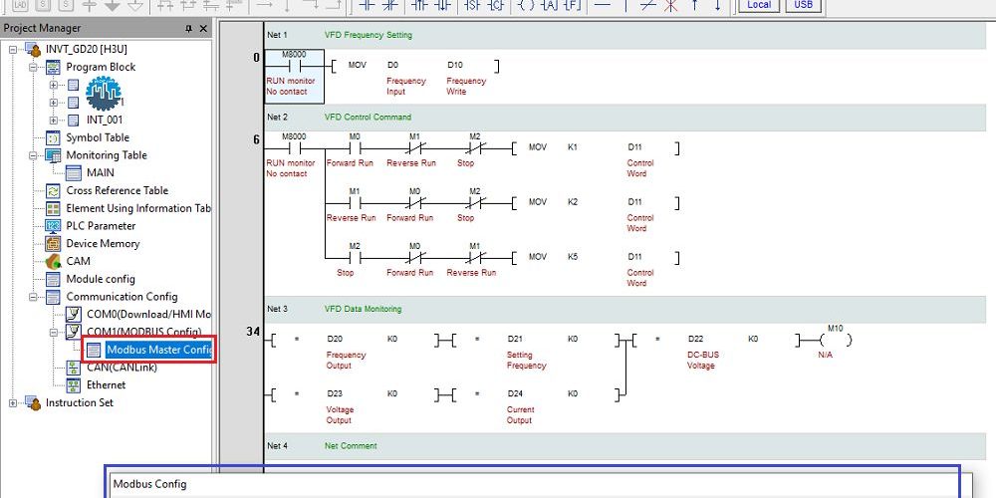Collapse the Monitoring Table node
The height and width of the screenshot is (498, 996).
(33, 155)
